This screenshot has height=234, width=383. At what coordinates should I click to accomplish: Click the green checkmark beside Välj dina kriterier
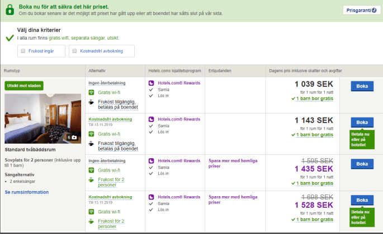click(x=10, y=38)
